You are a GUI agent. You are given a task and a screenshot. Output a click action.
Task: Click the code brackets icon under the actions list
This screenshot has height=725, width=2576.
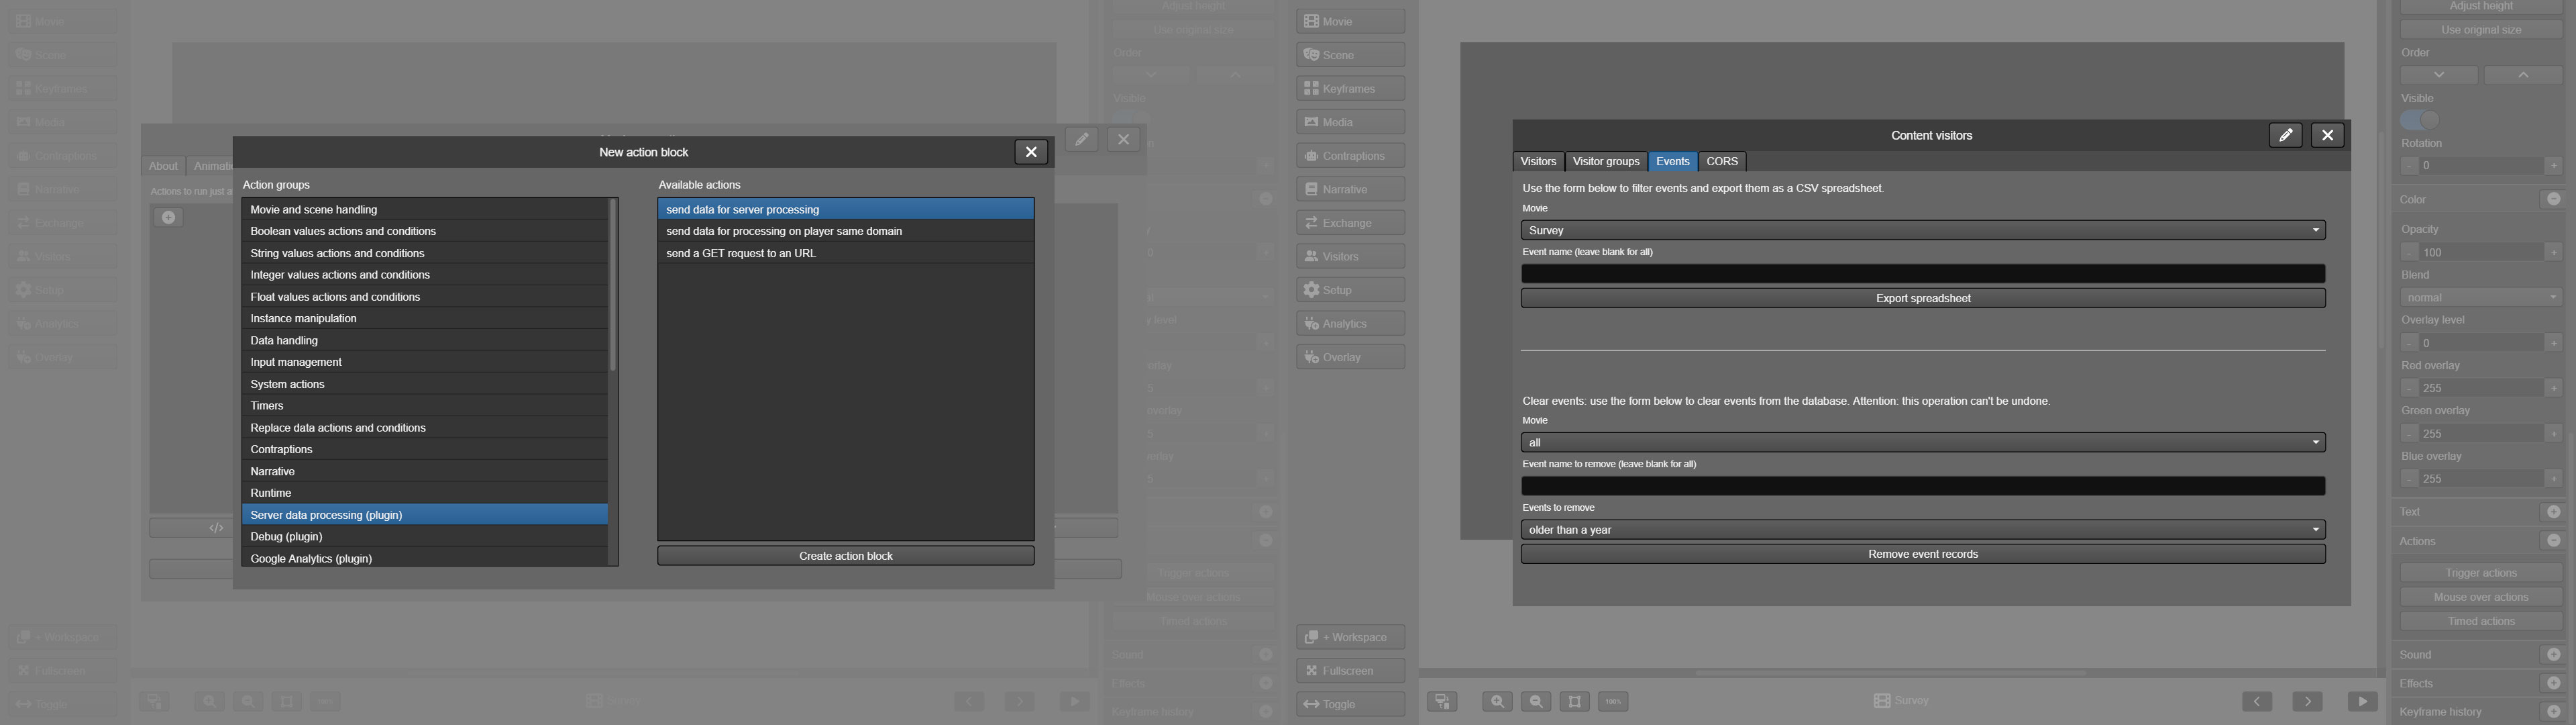coord(216,528)
